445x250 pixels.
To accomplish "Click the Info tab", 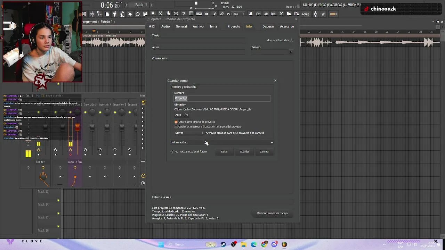I will click(x=249, y=26).
